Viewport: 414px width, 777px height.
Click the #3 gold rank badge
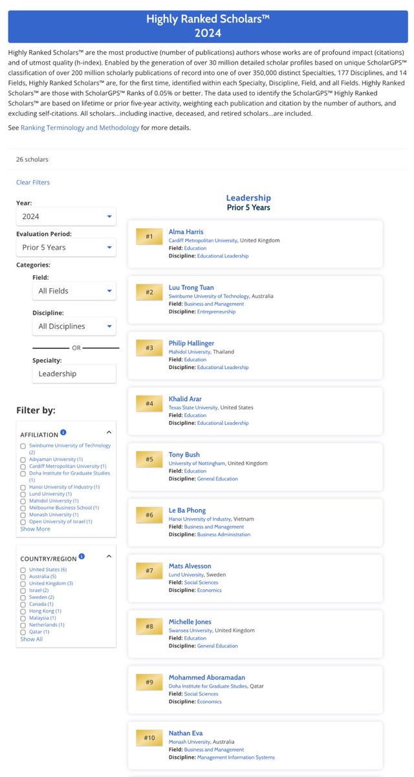(149, 348)
